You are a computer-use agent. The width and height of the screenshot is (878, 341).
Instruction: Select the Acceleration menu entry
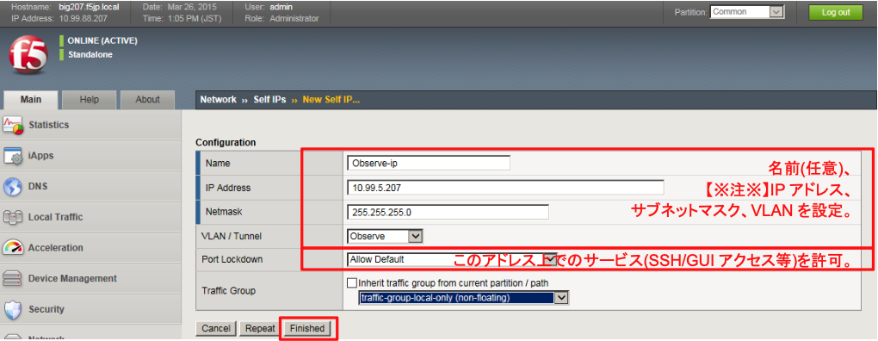coord(90,247)
